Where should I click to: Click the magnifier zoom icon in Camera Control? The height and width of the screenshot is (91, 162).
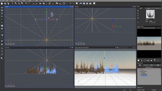pyautogui.click(x=155, y=60)
